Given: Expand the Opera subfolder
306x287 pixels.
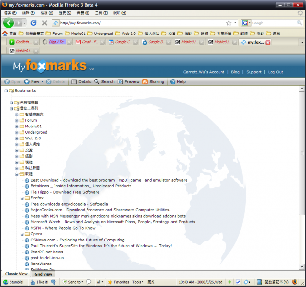Looking at the screenshot, I should pyautogui.click(x=22, y=234).
